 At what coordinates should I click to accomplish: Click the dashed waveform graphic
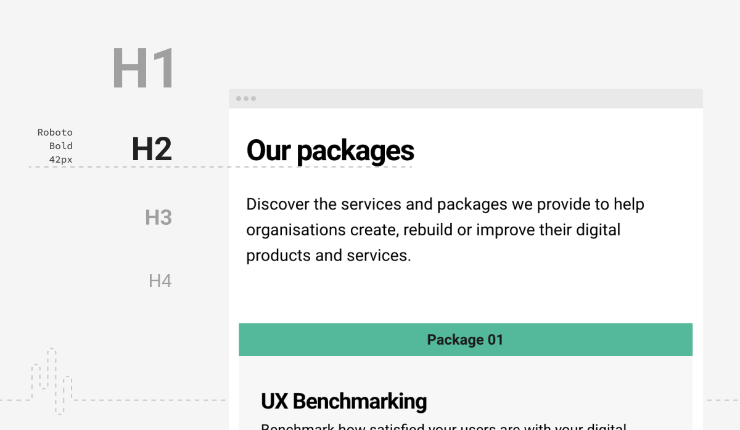52,381
